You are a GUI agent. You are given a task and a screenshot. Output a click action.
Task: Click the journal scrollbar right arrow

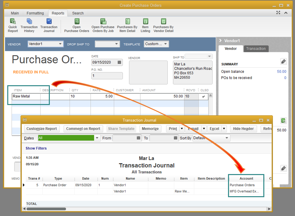click(x=269, y=209)
